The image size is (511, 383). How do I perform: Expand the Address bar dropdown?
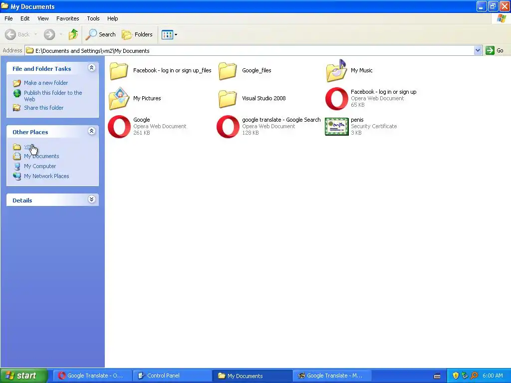pos(478,50)
